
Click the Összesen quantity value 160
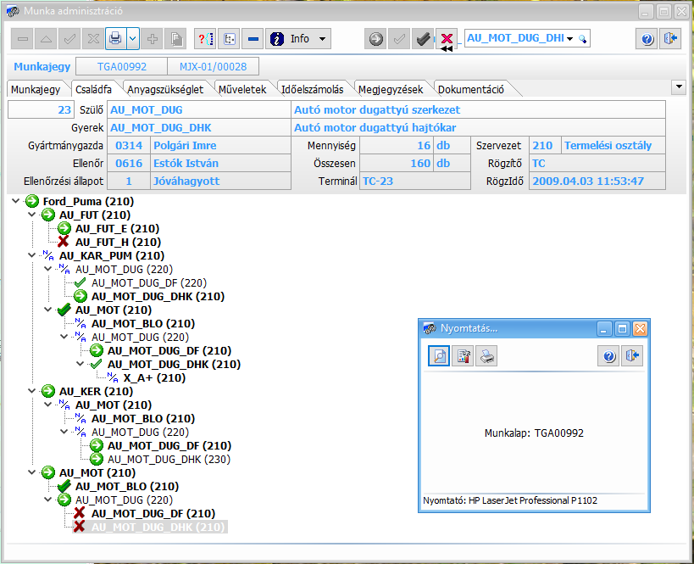coord(397,163)
